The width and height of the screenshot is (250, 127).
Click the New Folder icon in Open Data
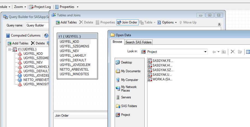click(x=240, y=52)
